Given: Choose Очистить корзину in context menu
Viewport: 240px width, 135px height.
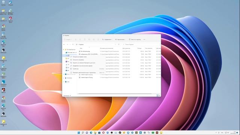Looking at the screenshot, I should tap(87, 60).
